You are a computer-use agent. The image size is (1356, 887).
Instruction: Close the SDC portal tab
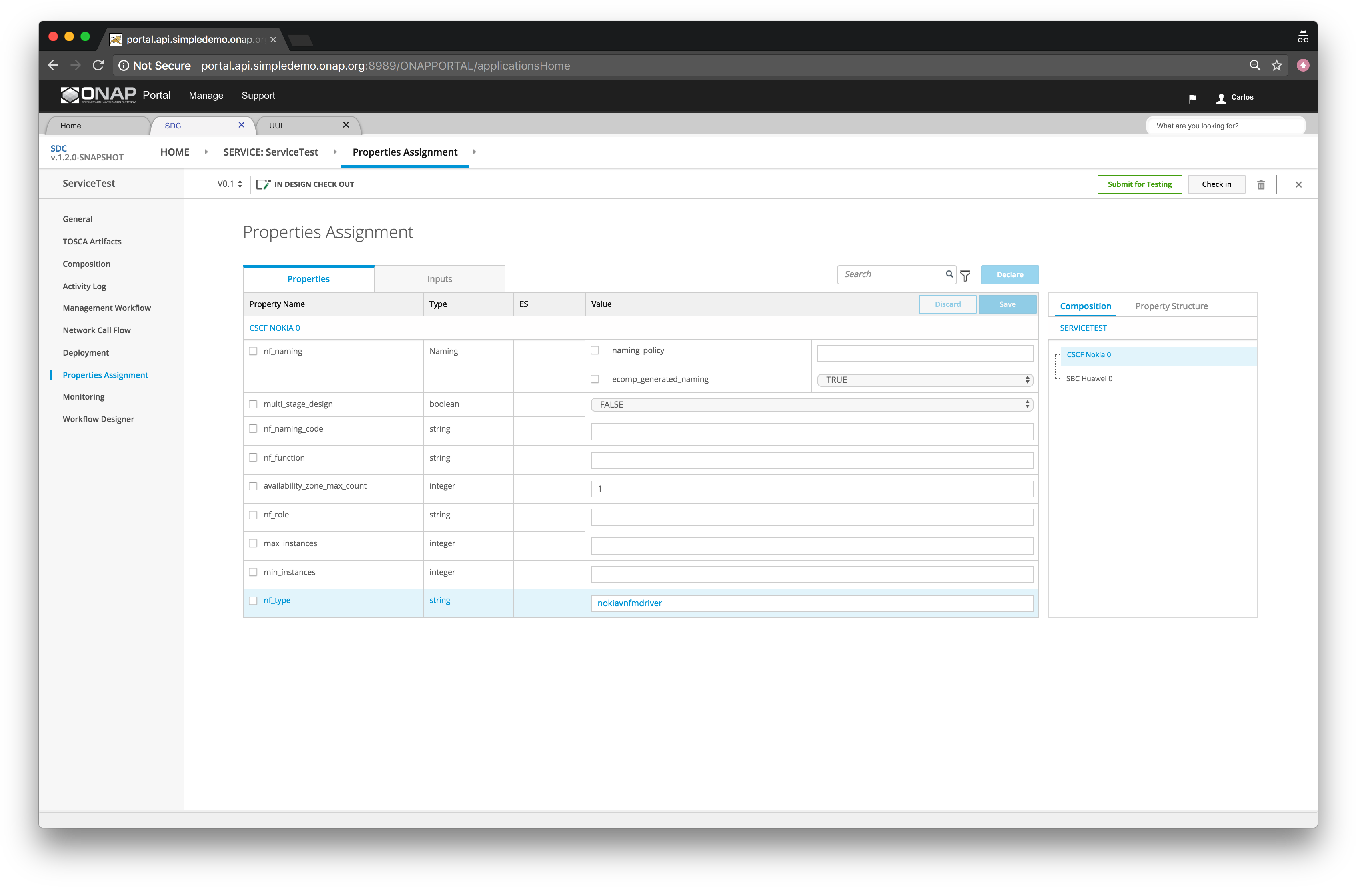(242, 125)
